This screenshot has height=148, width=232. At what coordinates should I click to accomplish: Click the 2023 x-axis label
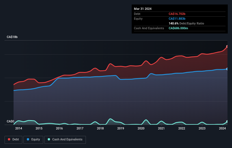(x=202, y=128)
